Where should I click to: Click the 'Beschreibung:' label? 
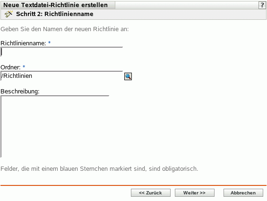click(20, 92)
